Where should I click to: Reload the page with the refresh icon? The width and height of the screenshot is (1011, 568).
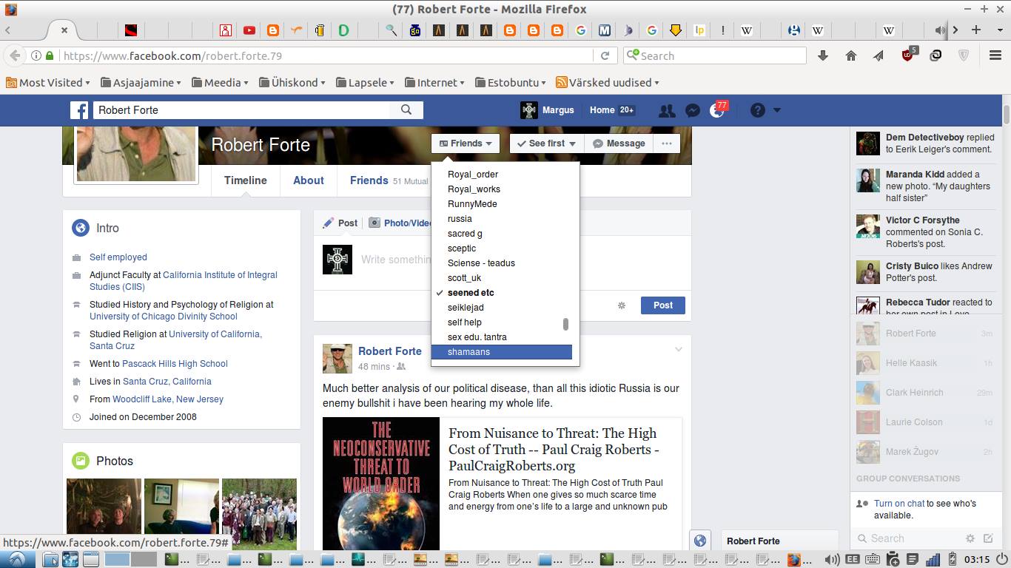[605, 55]
